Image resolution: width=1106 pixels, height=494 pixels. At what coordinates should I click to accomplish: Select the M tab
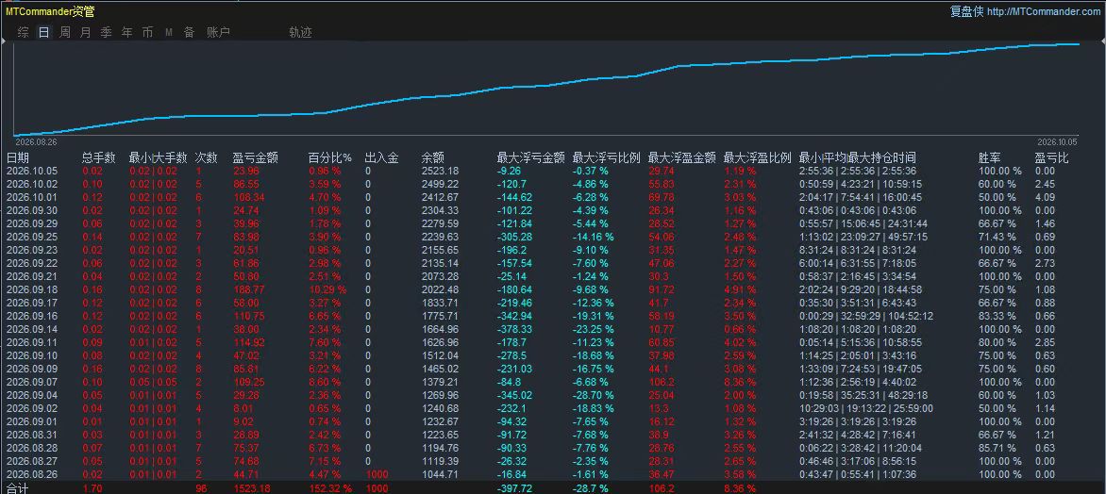[x=169, y=32]
